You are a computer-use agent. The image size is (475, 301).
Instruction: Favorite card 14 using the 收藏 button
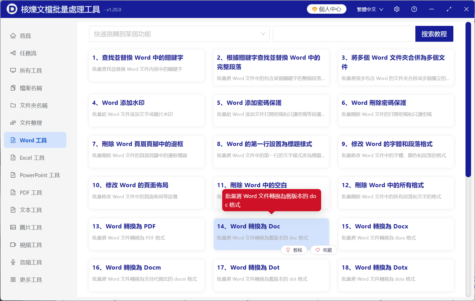(x=323, y=250)
